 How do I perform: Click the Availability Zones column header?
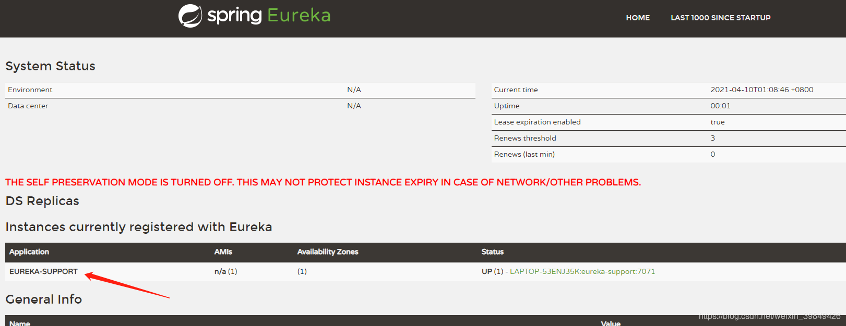point(328,252)
